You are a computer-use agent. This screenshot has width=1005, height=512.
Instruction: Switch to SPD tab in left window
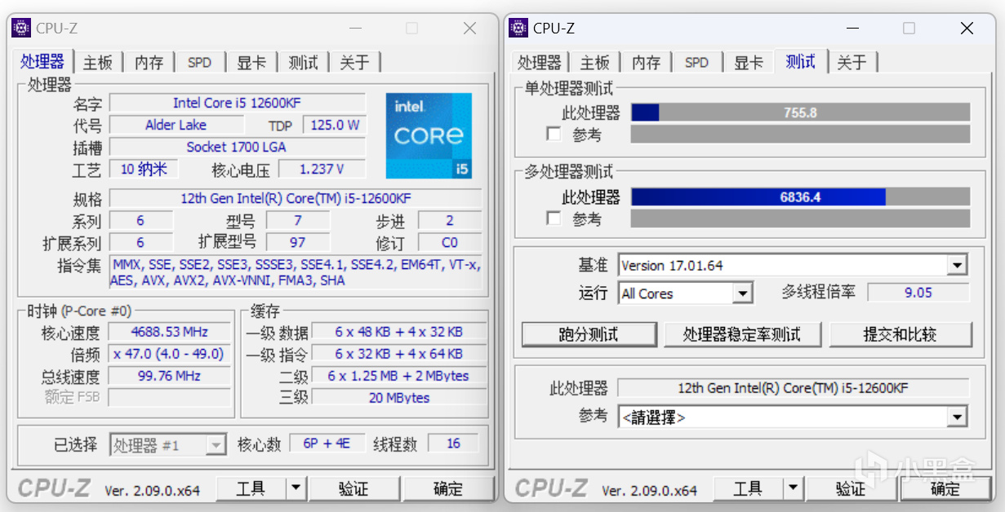[x=199, y=63]
